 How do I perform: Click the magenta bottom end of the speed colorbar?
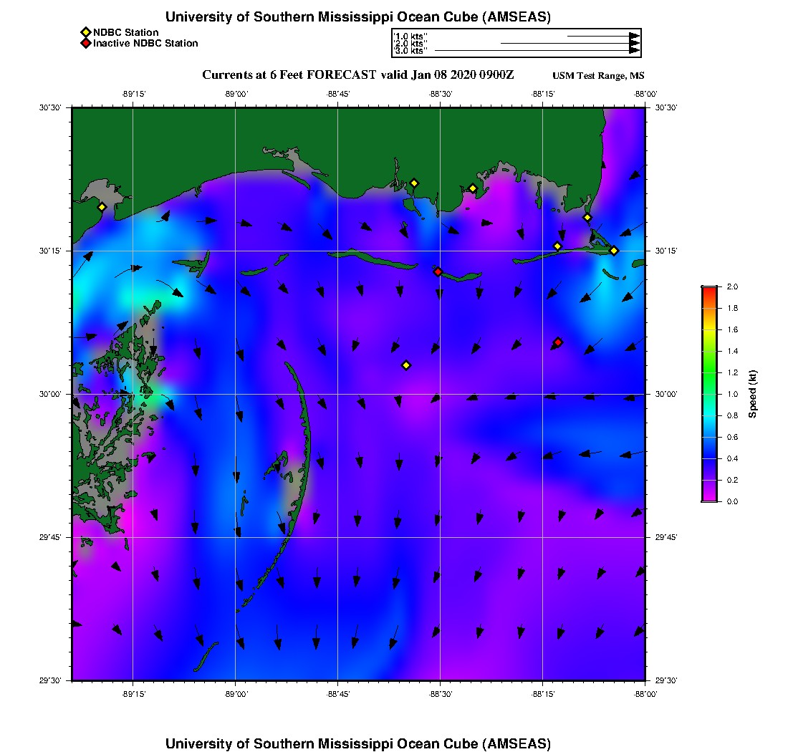click(x=710, y=497)
